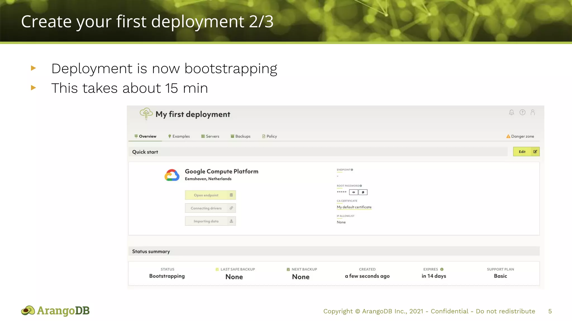This screenshot has height=321, width=572.
Task: Click the LAST SAFE BACKUP calendar icon
Action: click(x=217, y=269)
